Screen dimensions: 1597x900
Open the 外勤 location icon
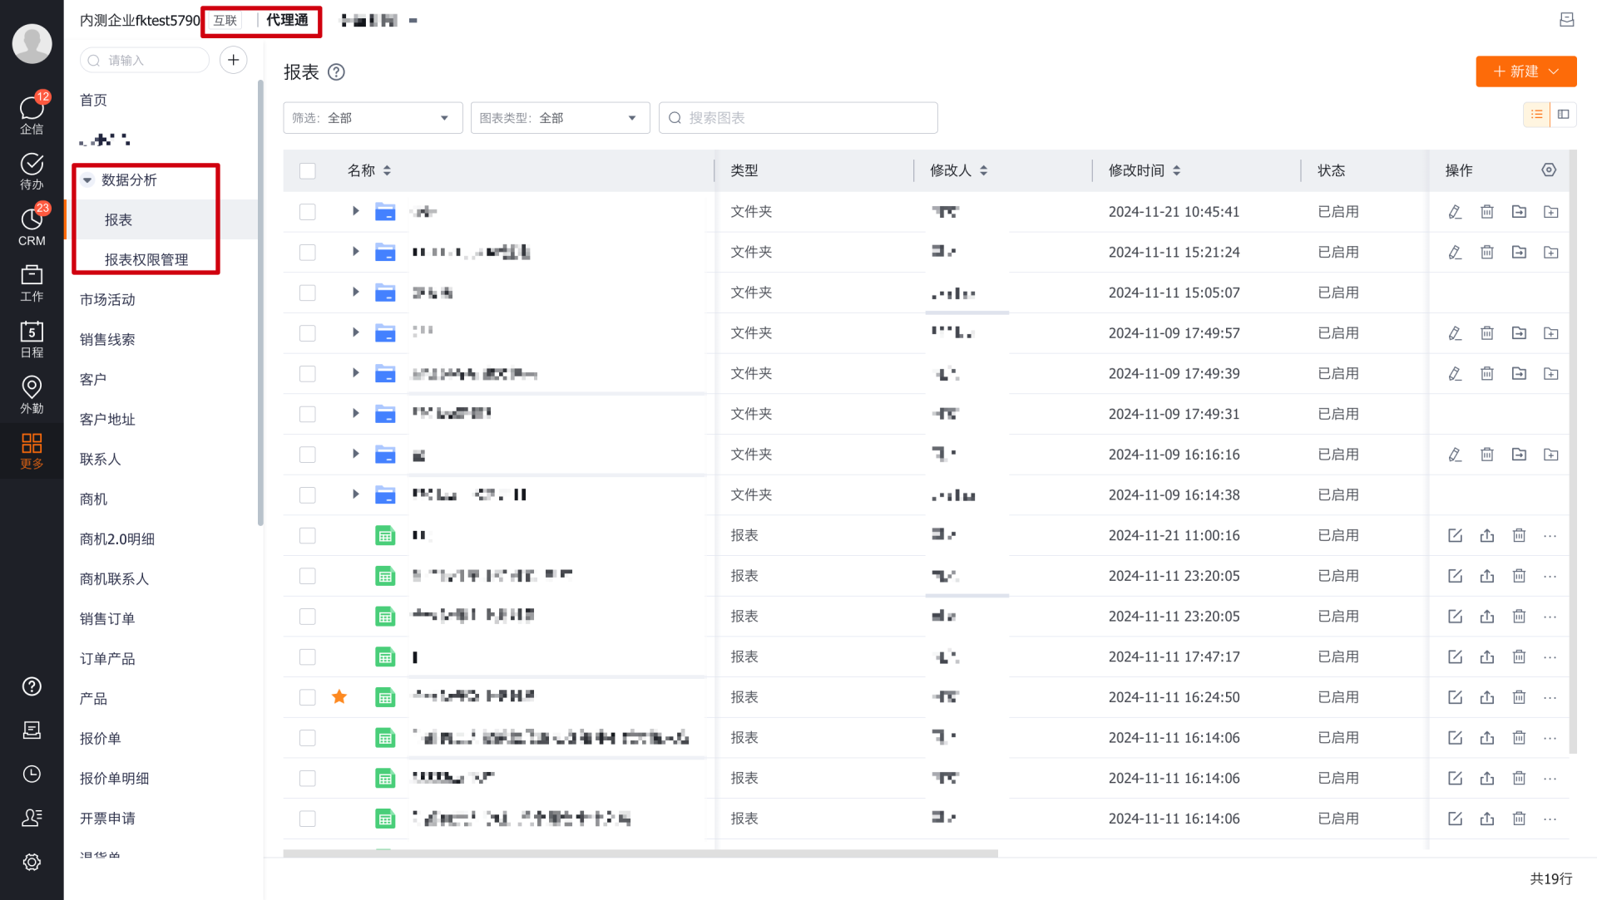(x=32, y=394)
